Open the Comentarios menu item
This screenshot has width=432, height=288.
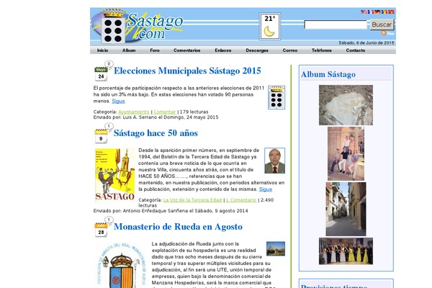[186, 50]
